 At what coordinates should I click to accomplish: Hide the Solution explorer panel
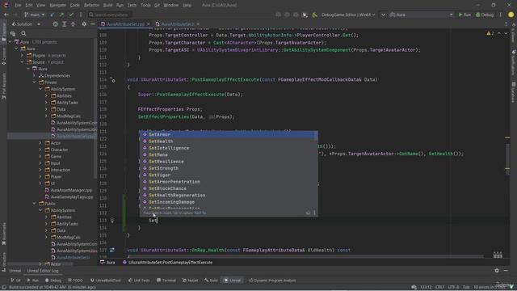point(93,24)
